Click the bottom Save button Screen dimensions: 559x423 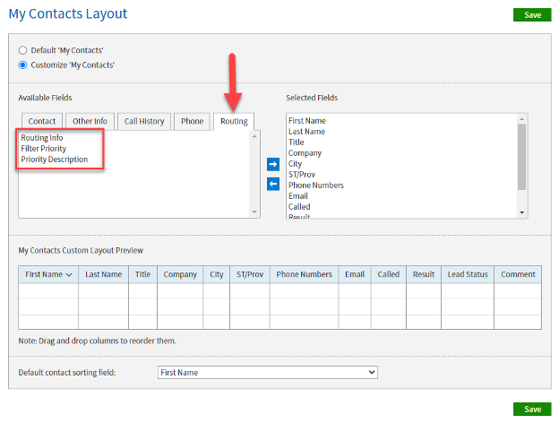[x=532, y=409]
